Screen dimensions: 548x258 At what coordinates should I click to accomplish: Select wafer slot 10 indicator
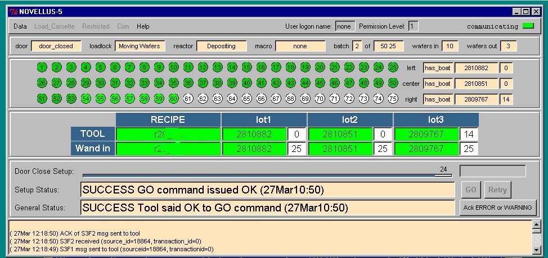174,67
